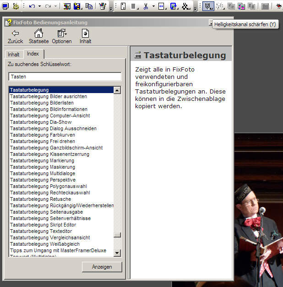
Task: Click the red eye toolbar icon
Action: [279, 6]
